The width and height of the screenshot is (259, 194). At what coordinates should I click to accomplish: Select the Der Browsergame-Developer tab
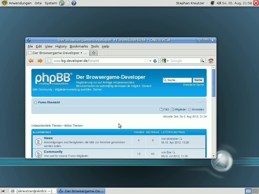click(58, 53)
